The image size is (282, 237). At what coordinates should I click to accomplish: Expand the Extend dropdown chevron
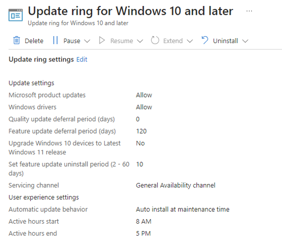[x=190, y=41]
